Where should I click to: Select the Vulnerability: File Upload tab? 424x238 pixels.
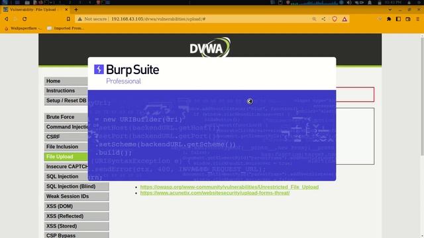35,9
